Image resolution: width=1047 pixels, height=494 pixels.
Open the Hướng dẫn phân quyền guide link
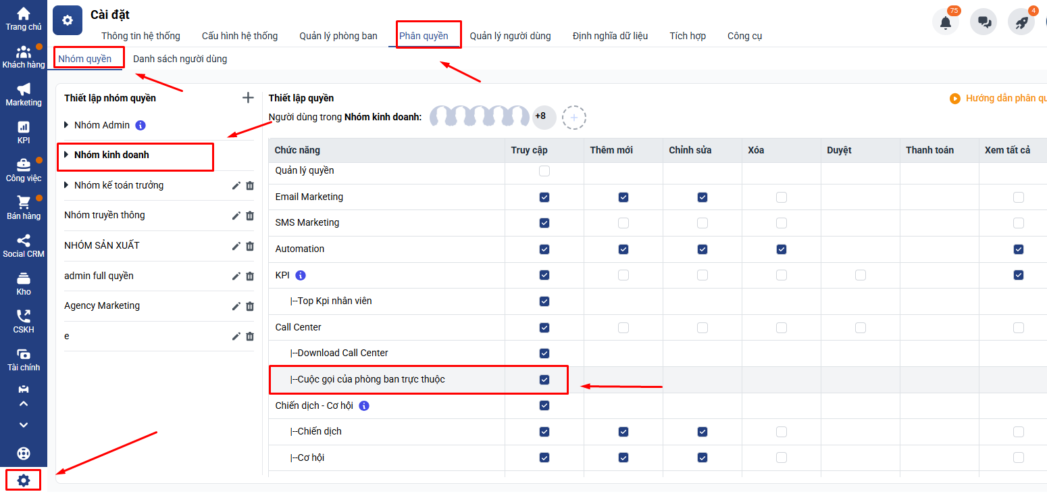(999, 99)
